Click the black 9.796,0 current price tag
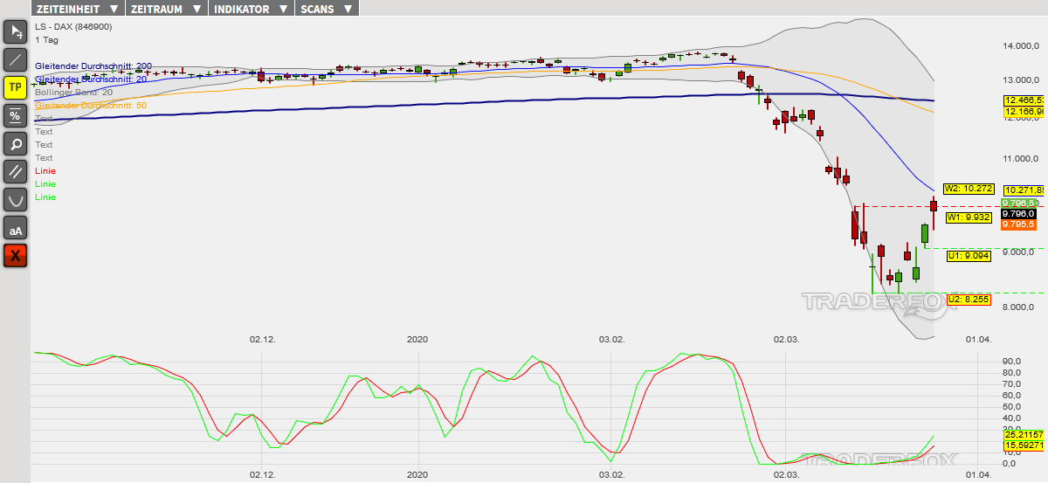This screenshot has width=1048, height=483. pyautogui.click(x=1019, y=214)
